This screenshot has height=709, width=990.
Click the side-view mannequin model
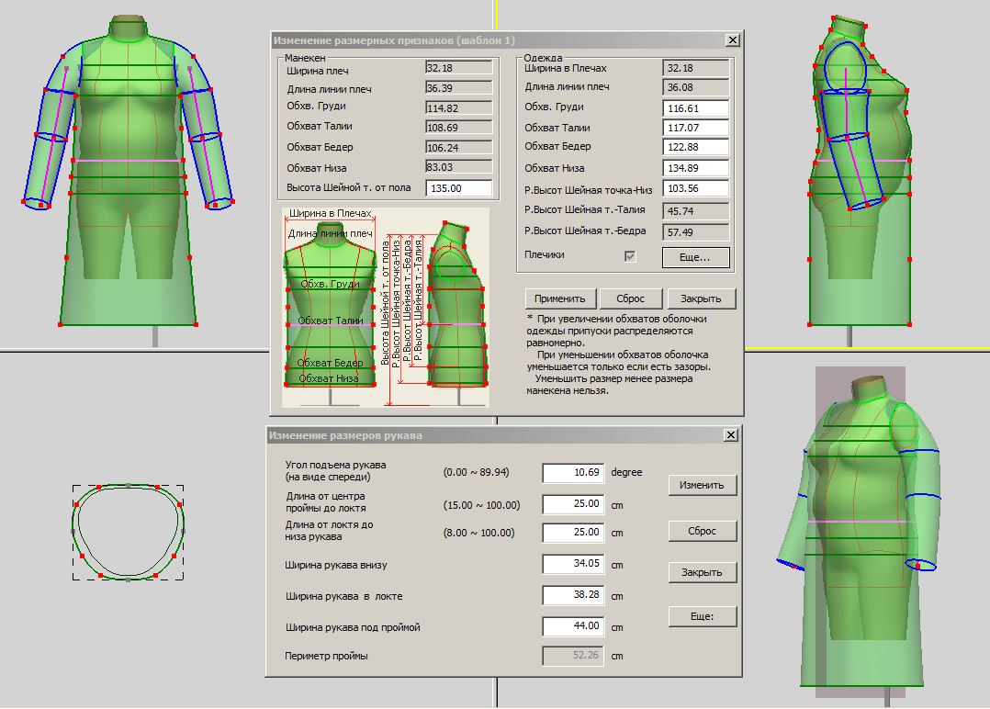click(861, 171)
